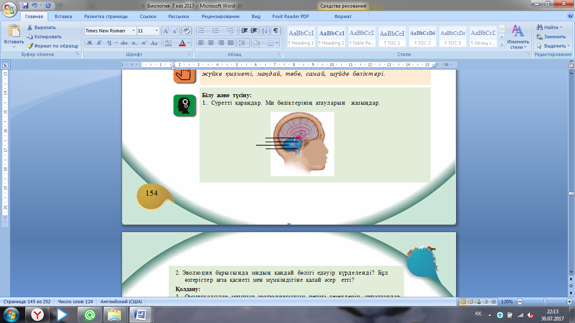Click the Save icon in Quick Access toolbar
Image resolution: width=575 pixels, height=323 pixels.
coord(25,5)
